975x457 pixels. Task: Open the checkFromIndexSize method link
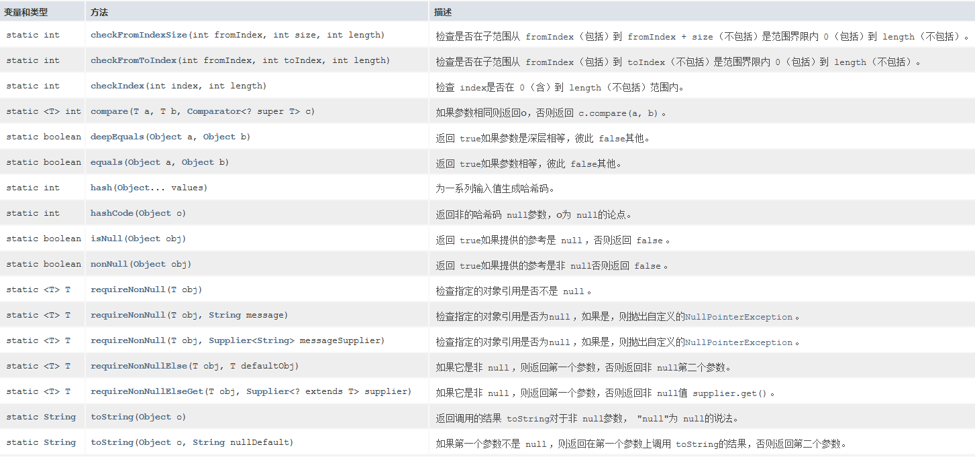pyautogui.click(x=138, y=35)
